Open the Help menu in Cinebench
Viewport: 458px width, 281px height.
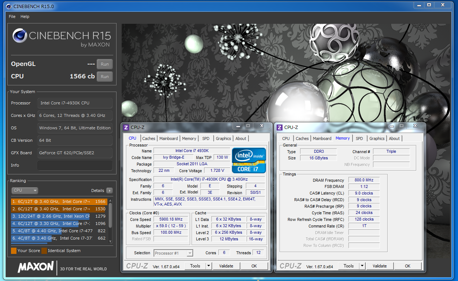[25, 16]
